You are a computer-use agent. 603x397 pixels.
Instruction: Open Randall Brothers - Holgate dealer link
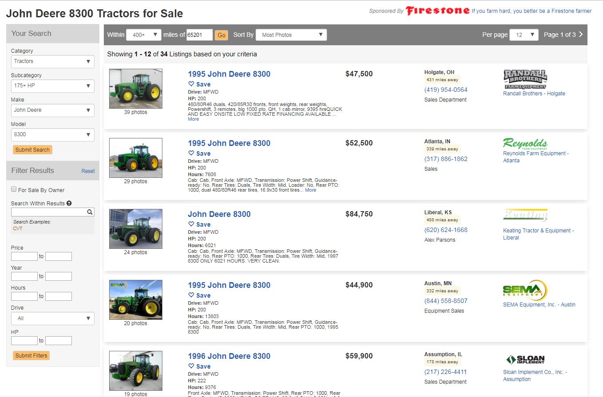[534, 94]
